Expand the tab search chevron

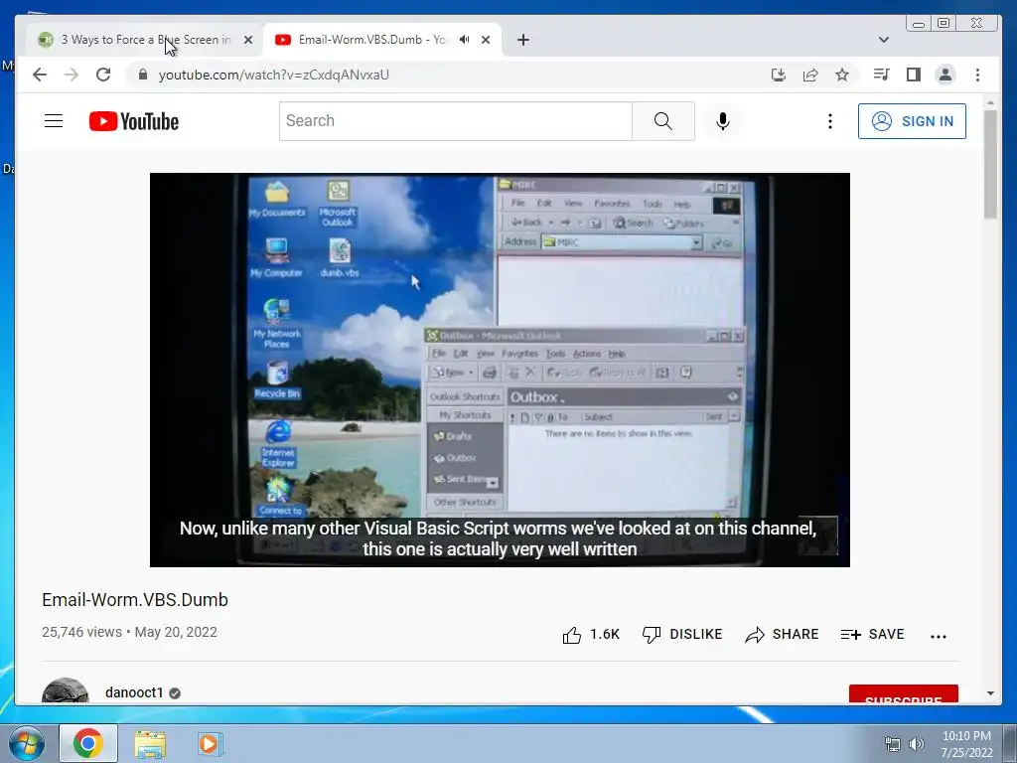point(883,40)
